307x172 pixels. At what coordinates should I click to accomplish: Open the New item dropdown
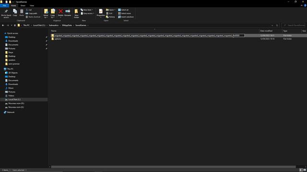click(87, 10)
